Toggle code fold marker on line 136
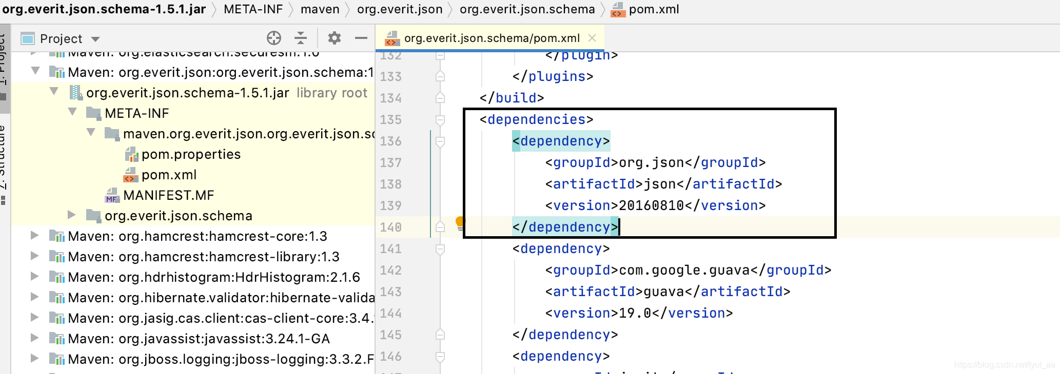 click(440, 141)
